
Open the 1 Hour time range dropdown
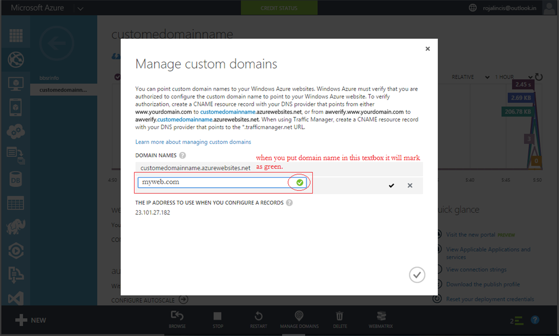tap(513, 77)
